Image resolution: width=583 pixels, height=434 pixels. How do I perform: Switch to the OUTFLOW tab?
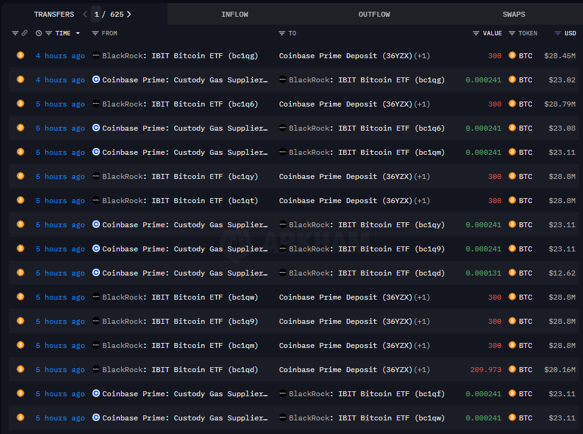[374, 14]
